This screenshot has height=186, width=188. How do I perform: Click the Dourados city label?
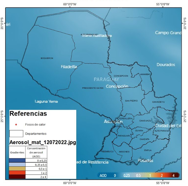(x=166, y=65)
